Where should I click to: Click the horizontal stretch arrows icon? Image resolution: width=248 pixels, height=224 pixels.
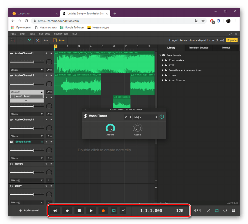(x=46, y=40)
